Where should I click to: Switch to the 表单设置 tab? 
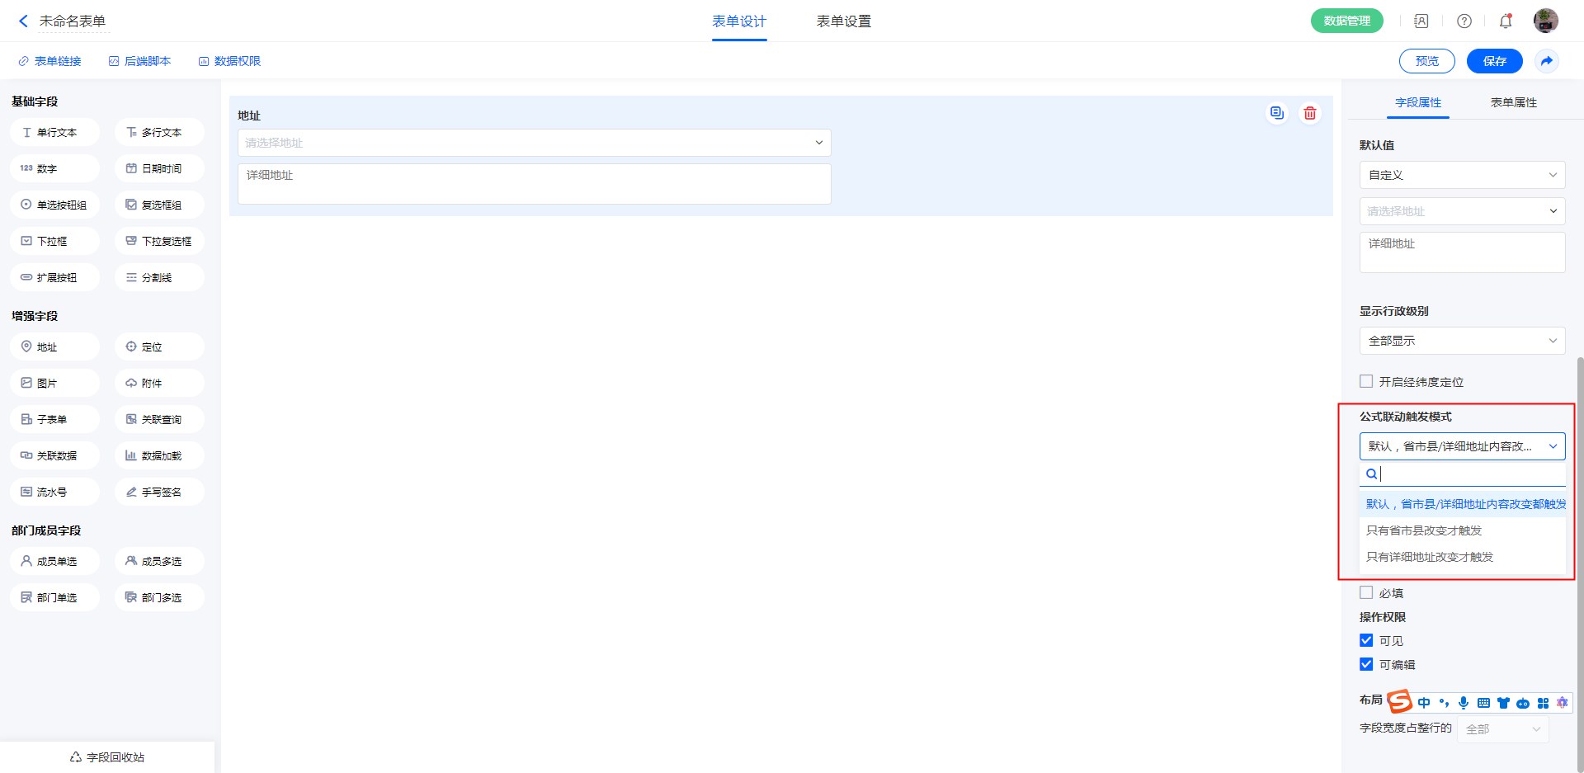843,21
